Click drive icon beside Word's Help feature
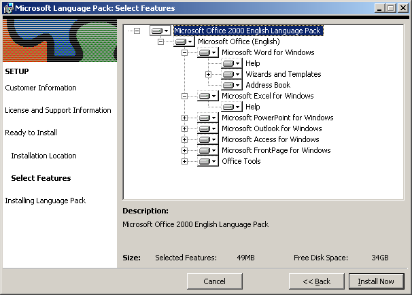Image resolution: width=412 pixels, height=295 pixels. (x=231, y=63)
